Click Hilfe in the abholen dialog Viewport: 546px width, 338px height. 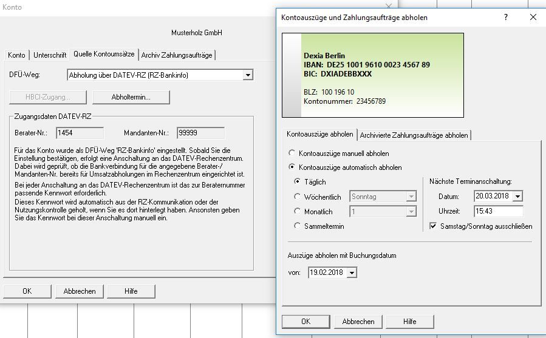409,321
